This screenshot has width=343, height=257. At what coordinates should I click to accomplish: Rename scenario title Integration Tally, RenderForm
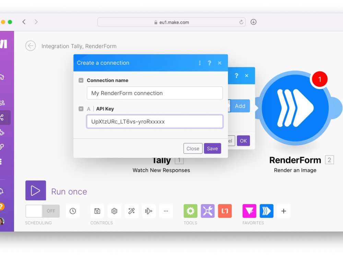click(x=79, y=46)
